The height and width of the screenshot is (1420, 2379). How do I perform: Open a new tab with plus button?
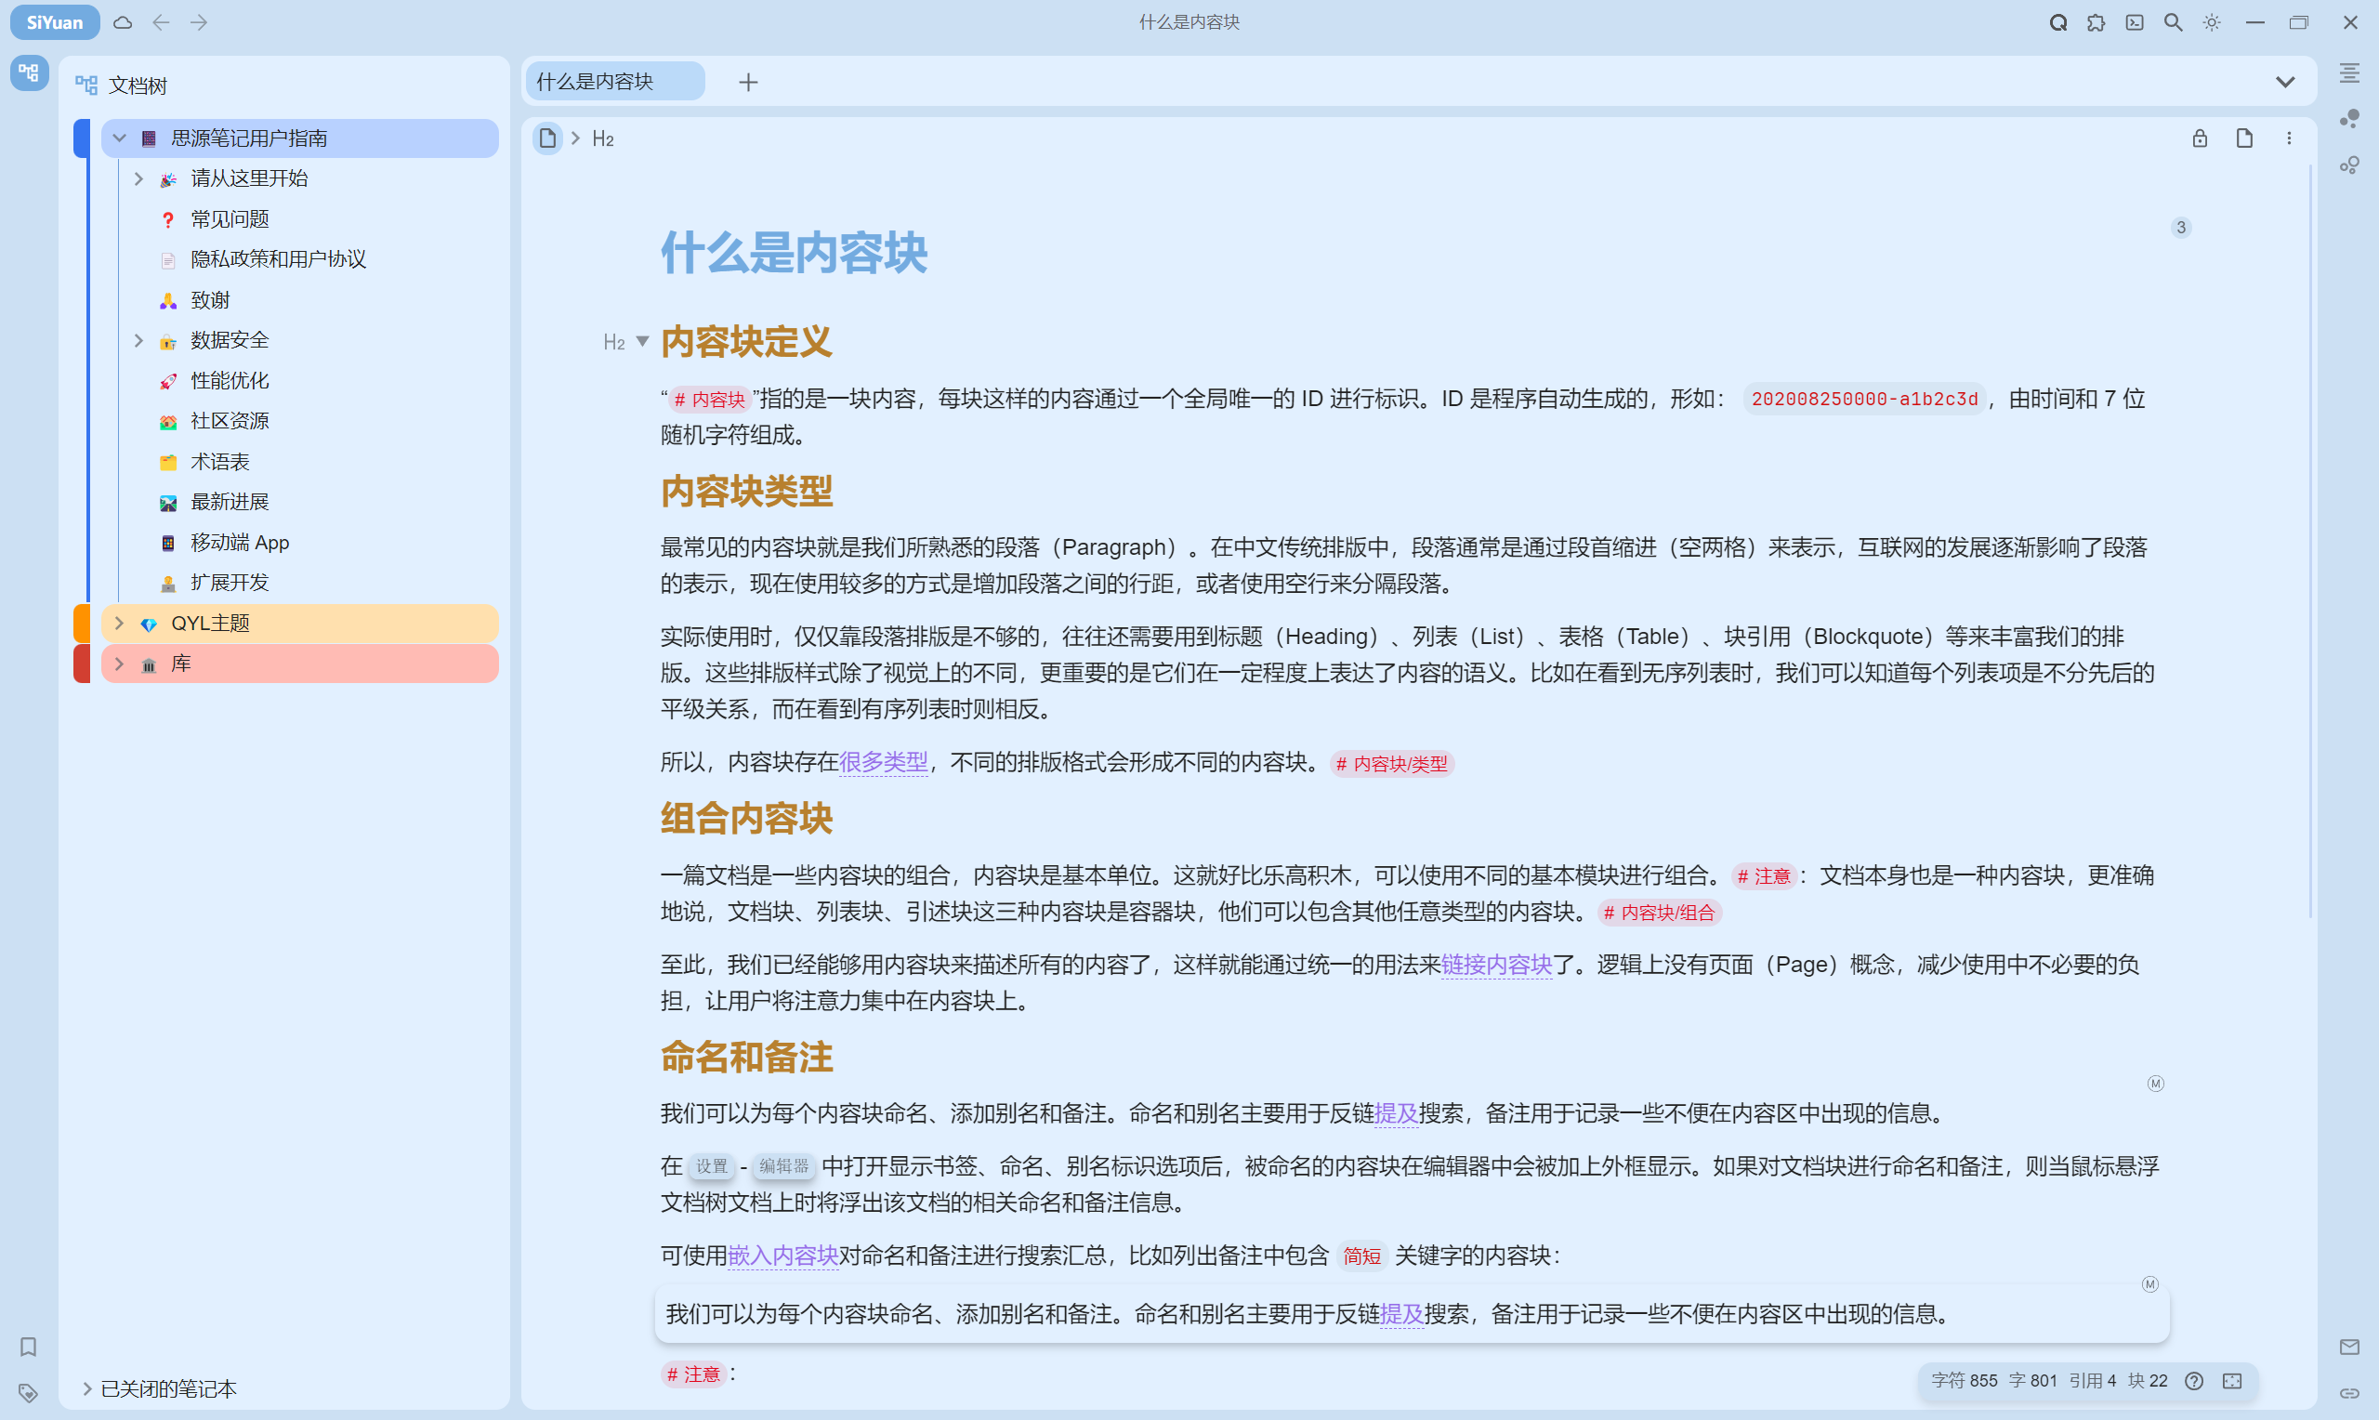tap(748, 83)
